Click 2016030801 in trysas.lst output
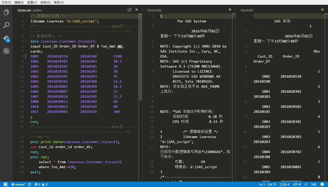This screenshot has height=187, width=328. tap(291, 167)
